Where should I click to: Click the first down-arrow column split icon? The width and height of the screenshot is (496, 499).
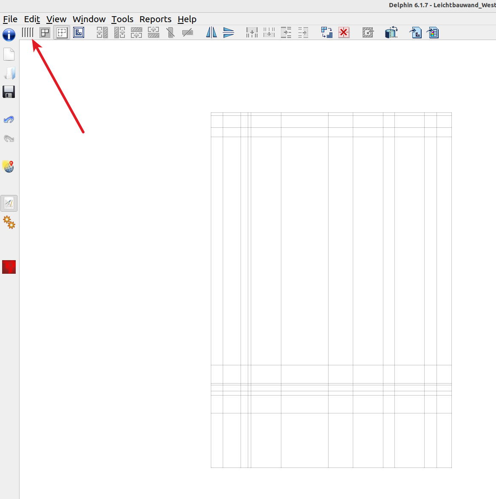[252, 32]
